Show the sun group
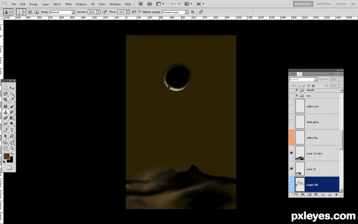Viewport: 358px width, 224px height. coord(291,96)
